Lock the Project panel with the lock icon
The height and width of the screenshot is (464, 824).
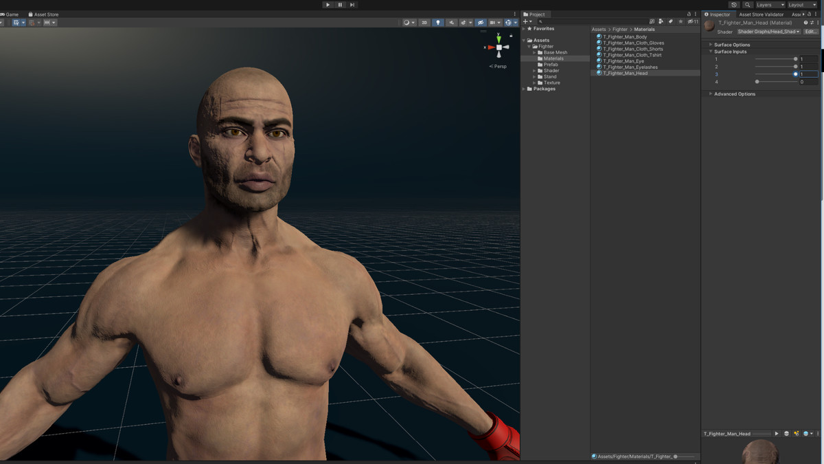click(x=689, y=14)
